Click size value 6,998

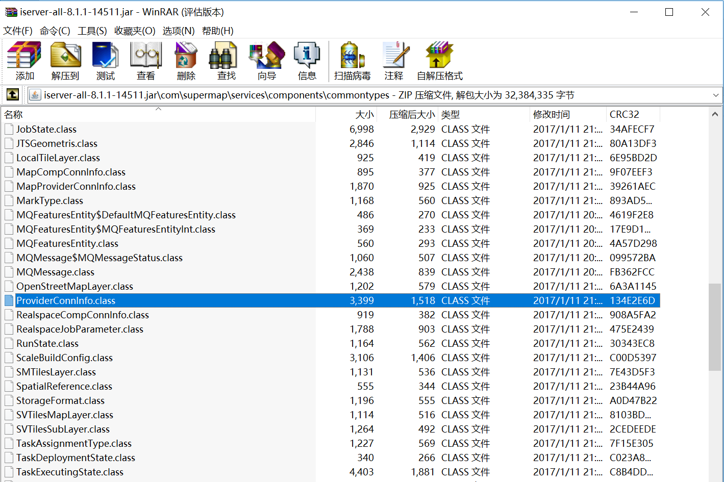[x=362, y=129]
